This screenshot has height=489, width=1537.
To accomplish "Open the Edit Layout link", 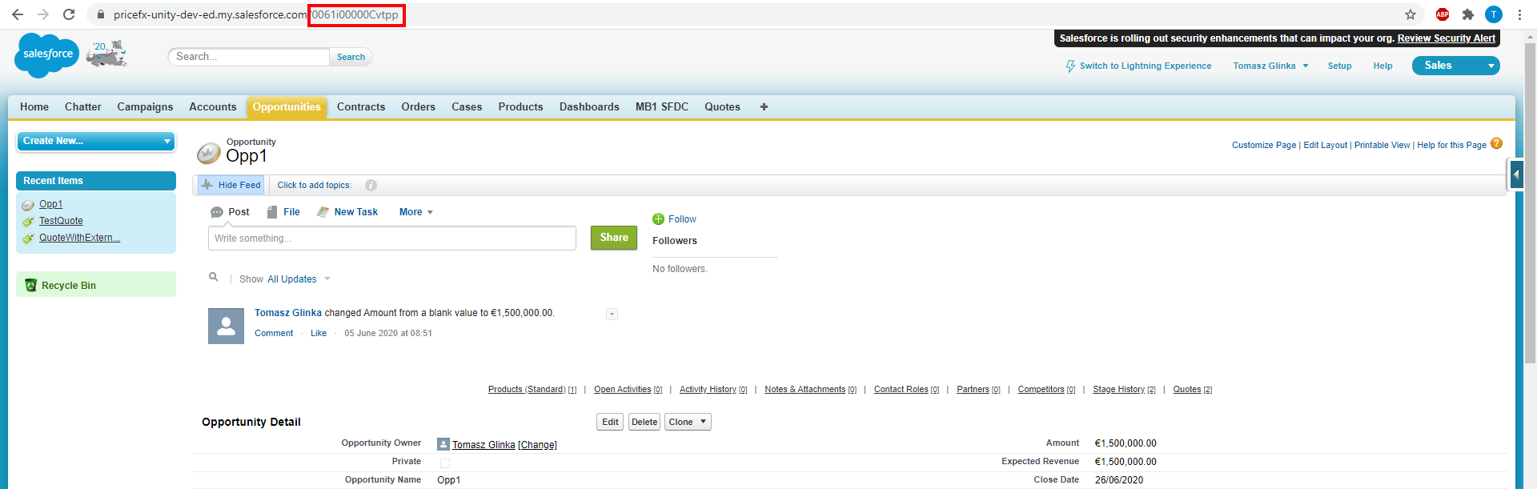I will click(x=1326, y=145).
